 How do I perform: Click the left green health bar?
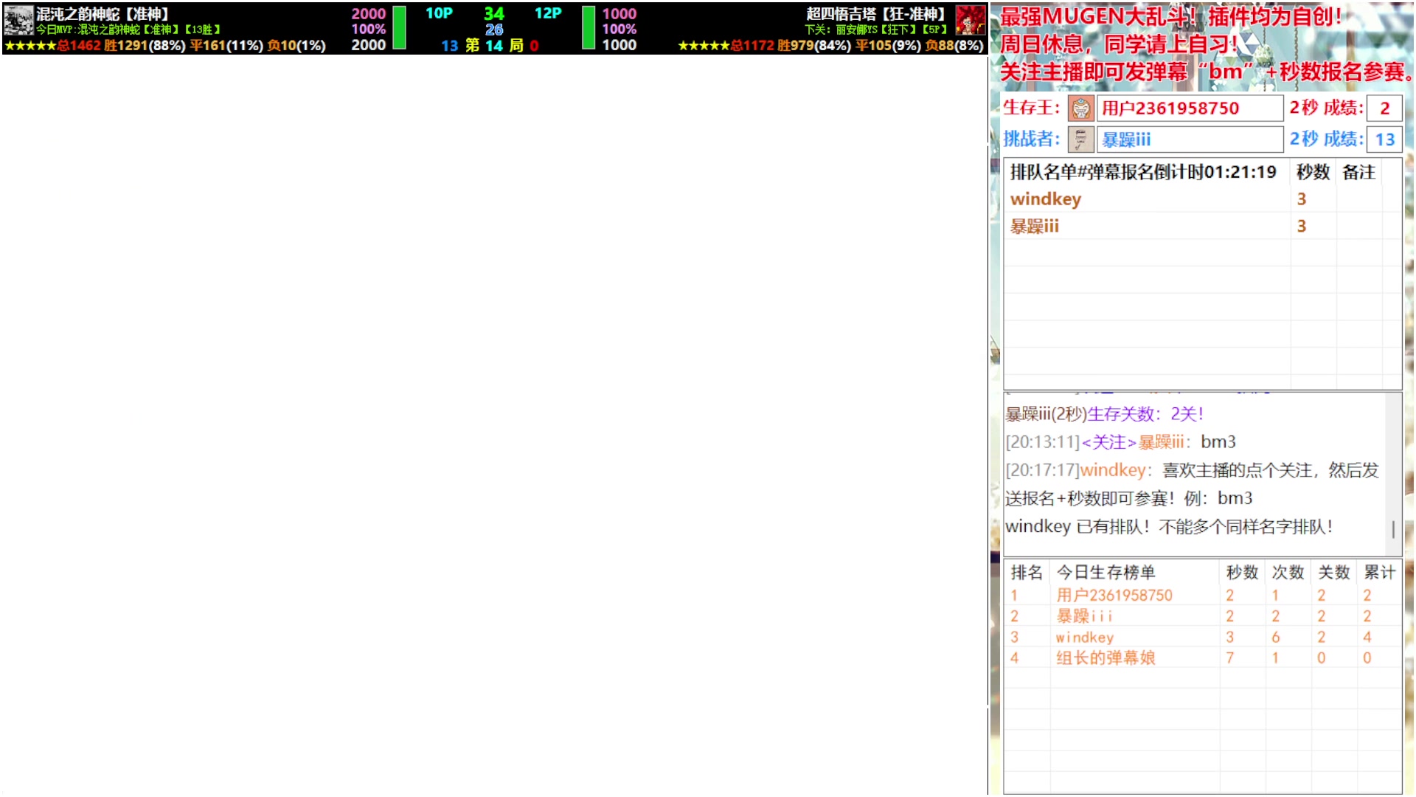click(399, 27)
